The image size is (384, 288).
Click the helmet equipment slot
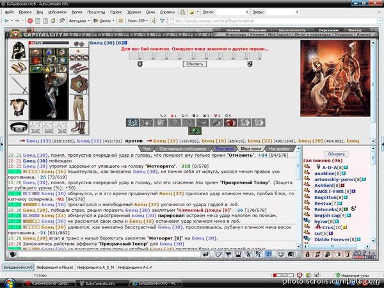19,51
